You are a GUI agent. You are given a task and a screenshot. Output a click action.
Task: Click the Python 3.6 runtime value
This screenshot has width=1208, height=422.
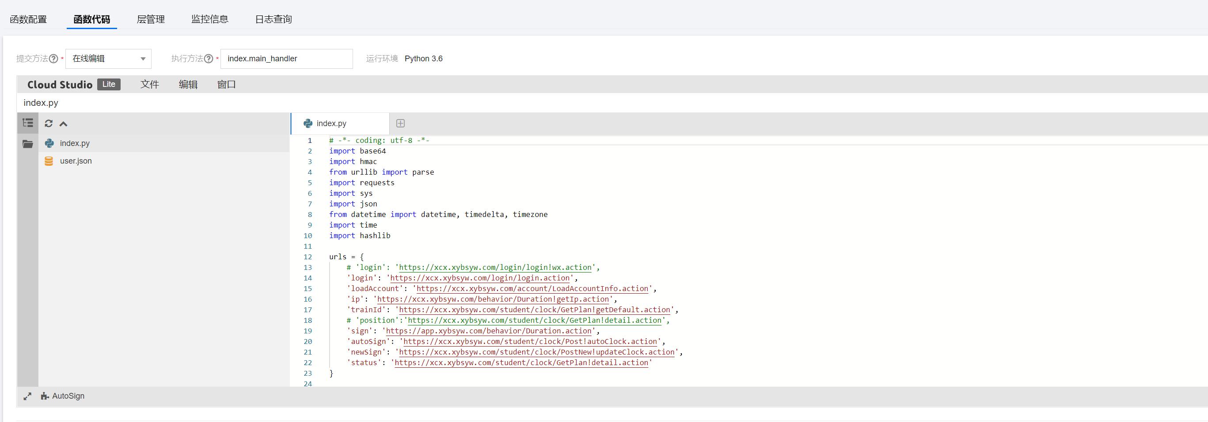423,59
